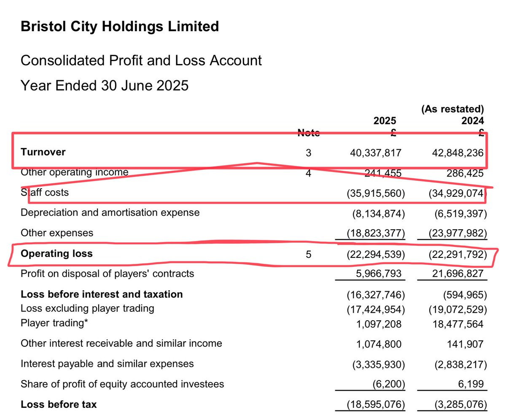Select the value (3,335,930)
Screen dimensions: 506x418
tap(378, 364)
